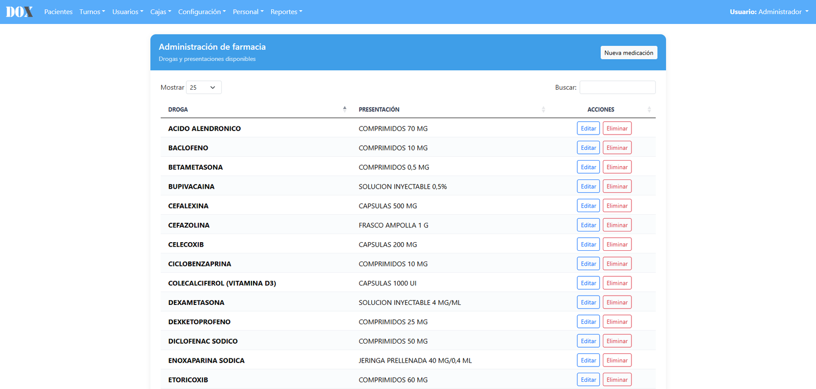Expand the Configuración menu

[202, 12]
